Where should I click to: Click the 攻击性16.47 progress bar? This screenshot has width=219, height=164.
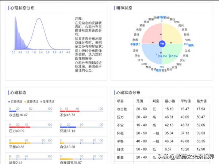31,111
